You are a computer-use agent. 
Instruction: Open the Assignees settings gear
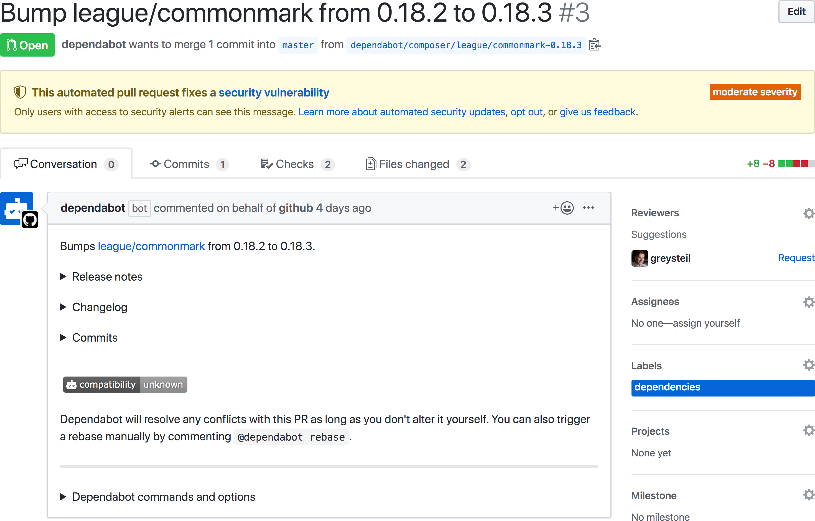coord(809,302)
